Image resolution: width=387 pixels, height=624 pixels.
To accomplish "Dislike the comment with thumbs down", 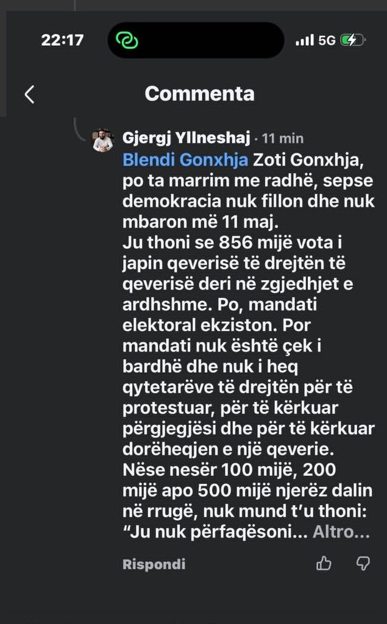I will pyautogui.click(x=362, y=563).
